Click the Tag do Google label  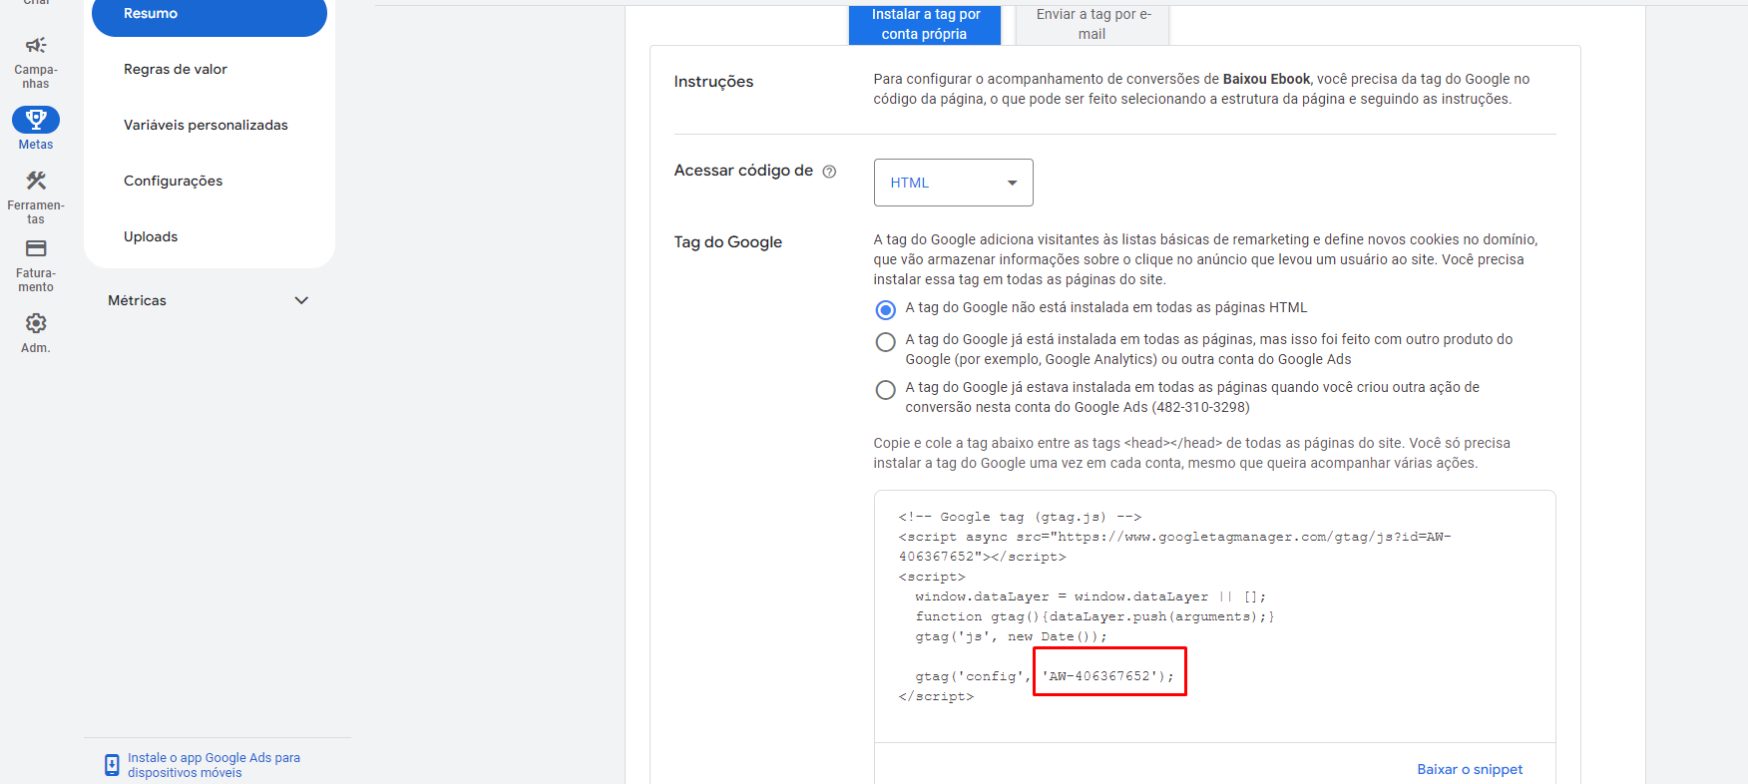pos(727,242)
